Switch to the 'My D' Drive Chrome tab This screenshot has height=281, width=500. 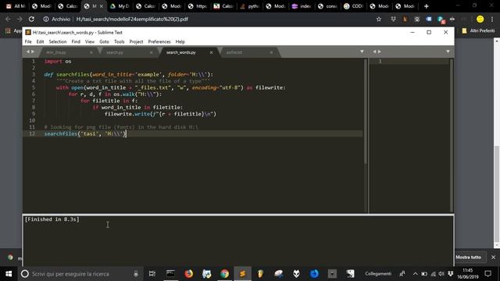click(120, 6)
